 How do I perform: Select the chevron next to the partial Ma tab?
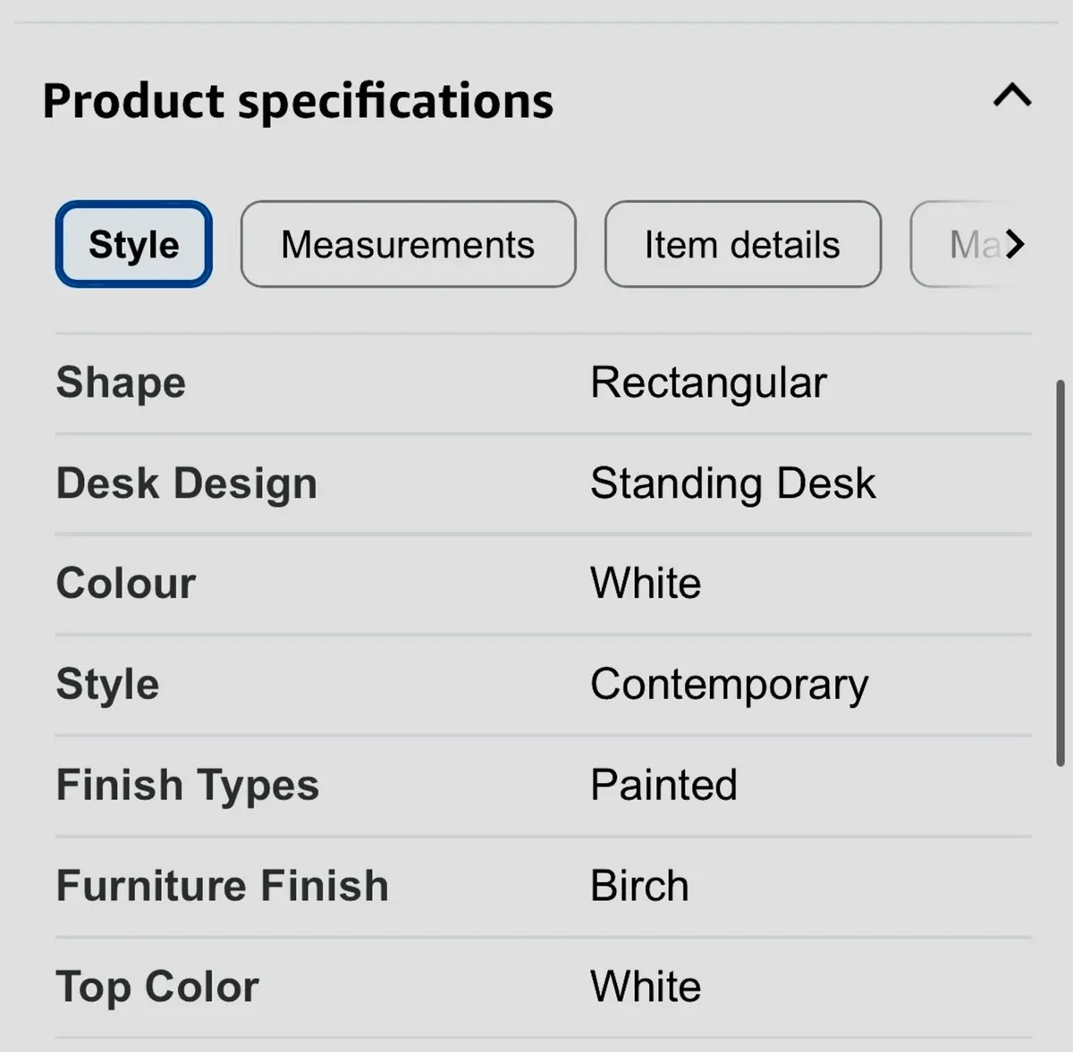point(1016,244)
